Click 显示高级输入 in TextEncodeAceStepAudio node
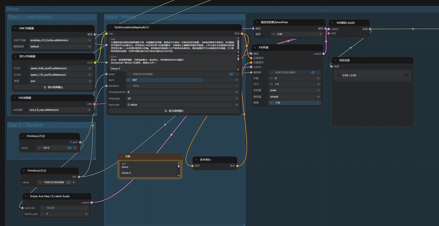The image size is (439, 226). coord(174,111)
